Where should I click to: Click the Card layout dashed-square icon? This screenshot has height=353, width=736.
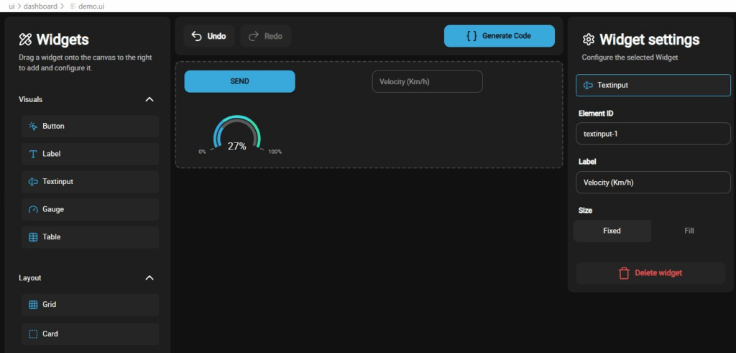coord(33,334)
